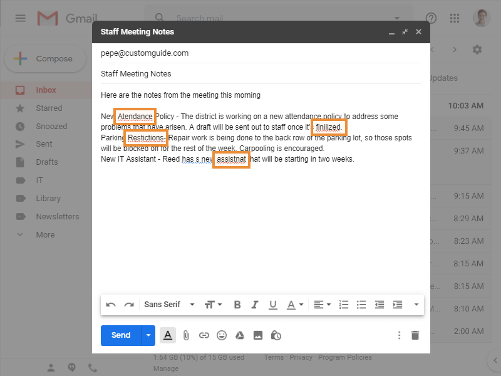Insert a photo into the email
The image size is (501, 376).
pyautogui.click(x=257, y=335)
